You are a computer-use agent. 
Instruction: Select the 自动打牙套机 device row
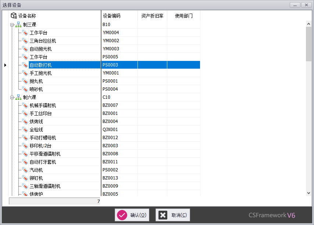(43, 162)
